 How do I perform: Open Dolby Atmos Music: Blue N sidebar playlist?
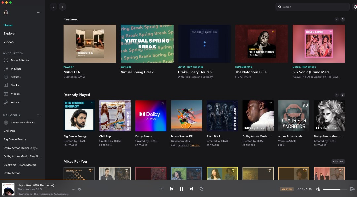(x=22, y=156)
